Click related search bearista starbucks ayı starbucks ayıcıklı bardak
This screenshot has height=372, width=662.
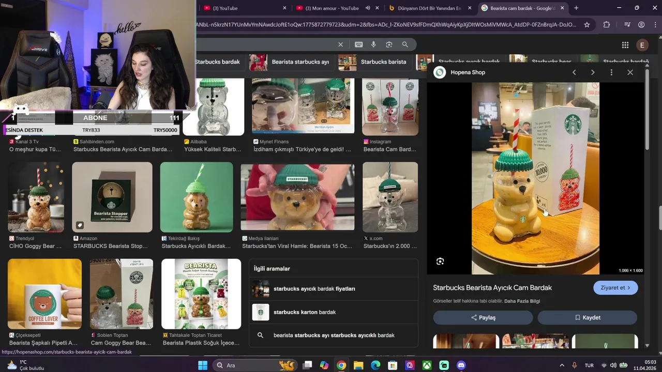pos(334,335)
